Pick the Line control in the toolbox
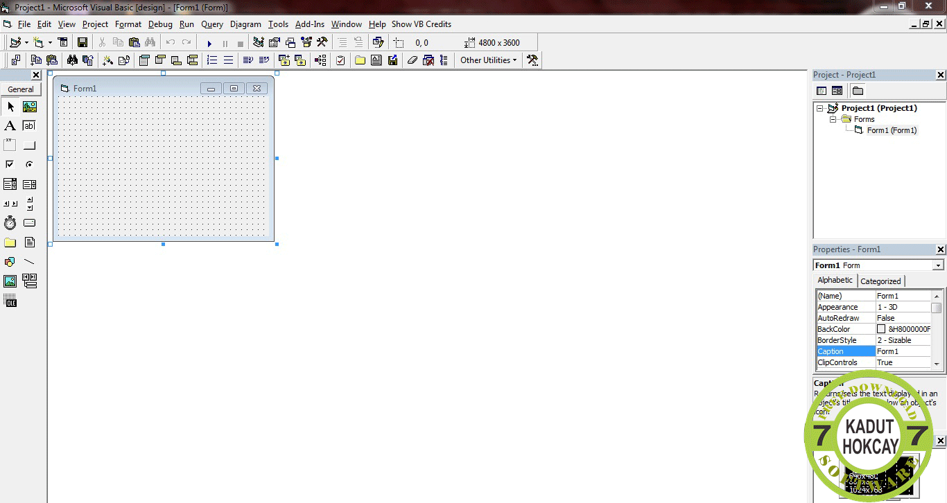Image resolution: width=947 pixels, height=503 pixels. click(30, 262)
